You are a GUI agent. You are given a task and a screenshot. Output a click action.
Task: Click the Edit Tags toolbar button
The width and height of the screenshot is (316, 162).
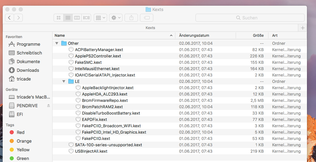[x=147, y=18]
